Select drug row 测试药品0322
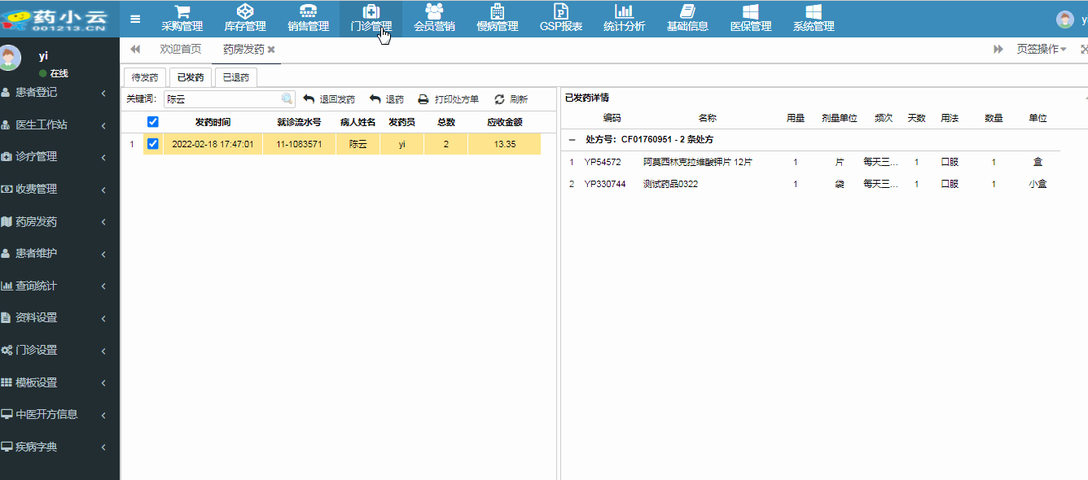The height and width of the screenshot is (480, 1088). click(x=810, y=184)
